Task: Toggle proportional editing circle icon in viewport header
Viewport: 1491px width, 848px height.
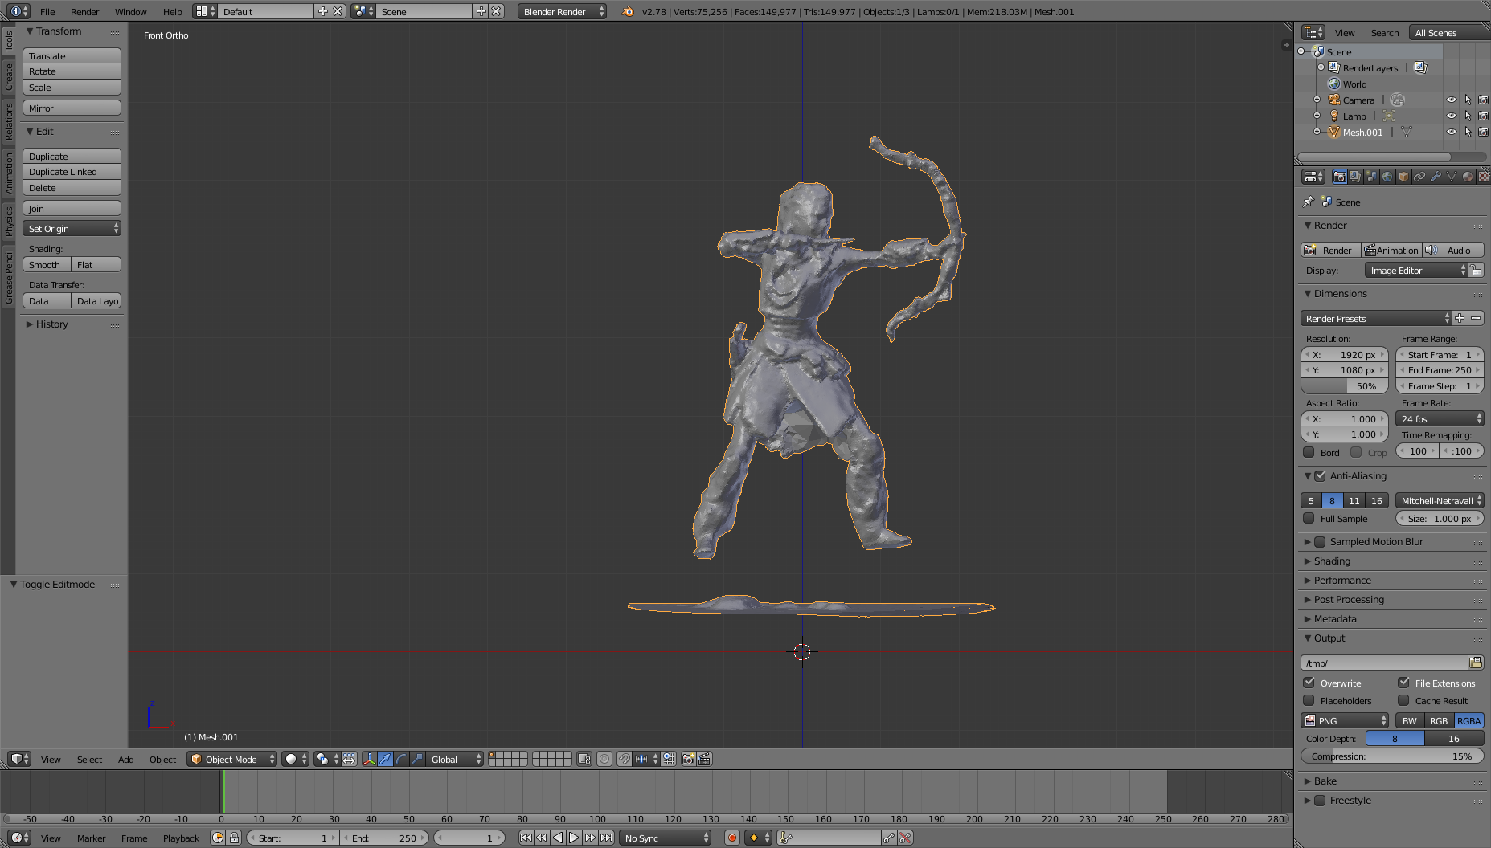Action: [604, 759]
